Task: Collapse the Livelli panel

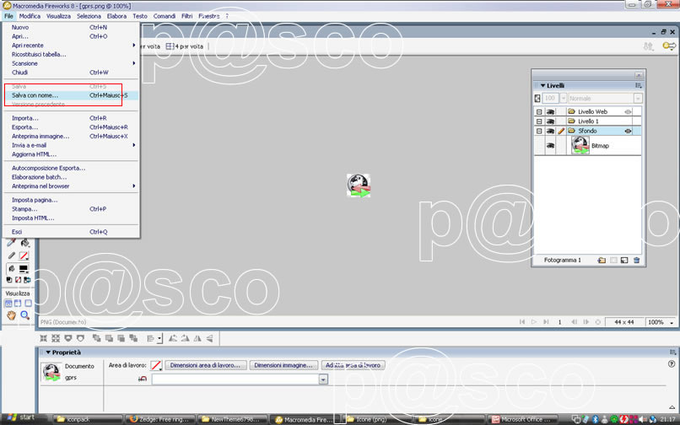Action: tap(542, 85)
